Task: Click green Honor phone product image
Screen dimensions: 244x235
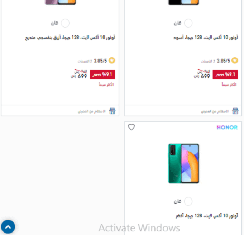Action: [x=183, y=164]
